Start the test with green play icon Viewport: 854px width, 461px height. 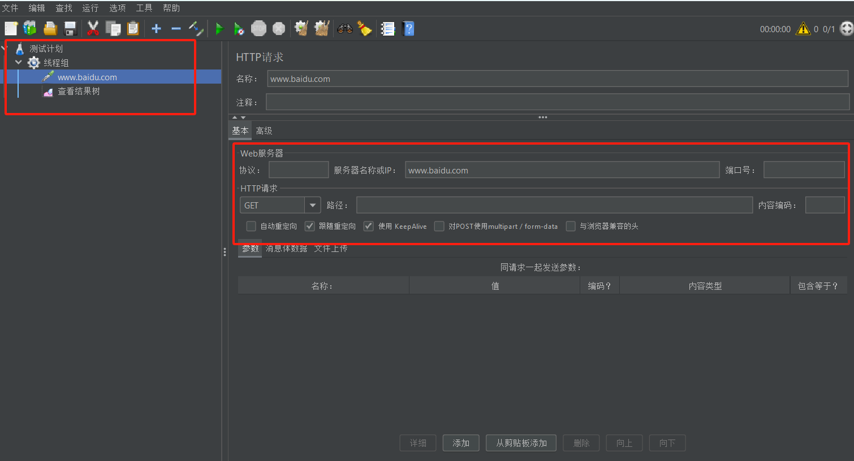219,28
